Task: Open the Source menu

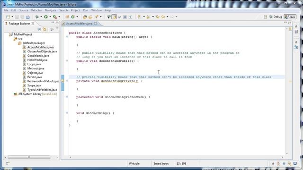Action: (x=24, y=10)
